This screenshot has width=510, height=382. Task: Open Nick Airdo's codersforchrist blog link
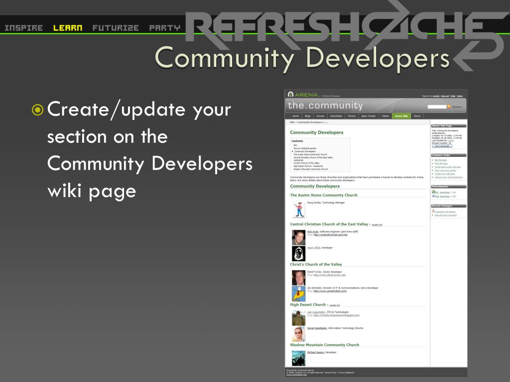pos(331,235)
